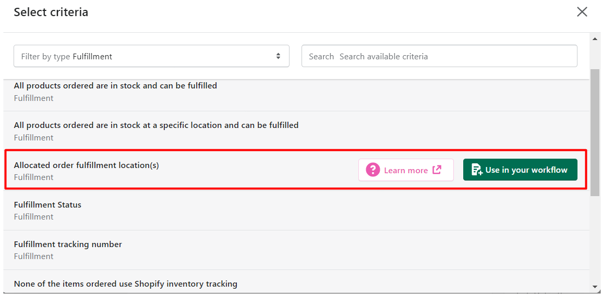Click the pink question mark icon

(372, 170)
